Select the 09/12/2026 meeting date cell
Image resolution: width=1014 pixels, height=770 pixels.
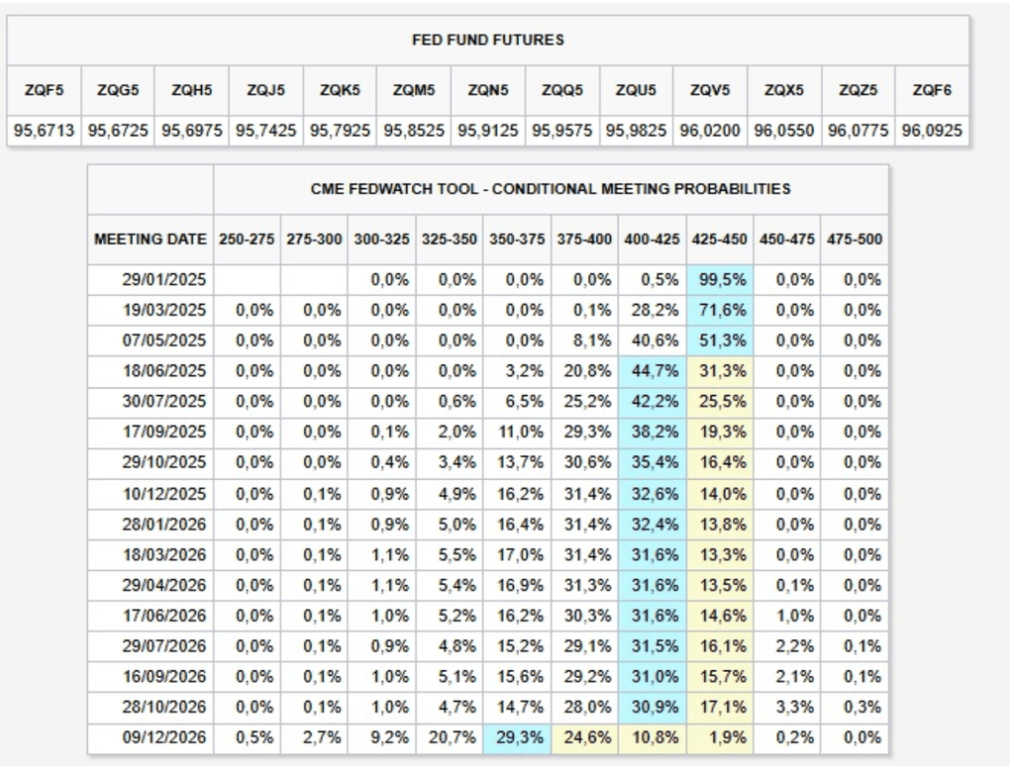point(164,738)
